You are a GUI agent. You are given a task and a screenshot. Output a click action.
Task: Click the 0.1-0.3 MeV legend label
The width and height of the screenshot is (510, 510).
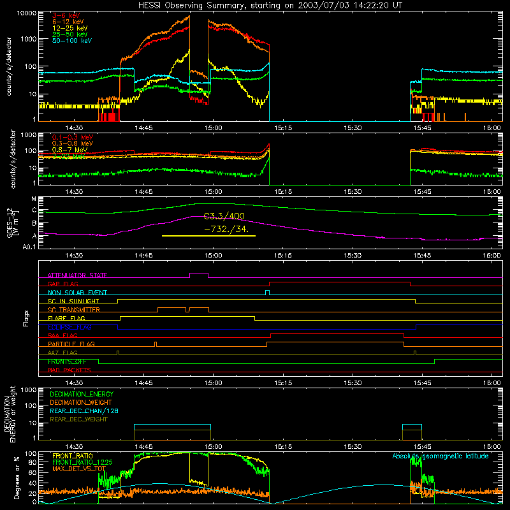tap(73, 137)
